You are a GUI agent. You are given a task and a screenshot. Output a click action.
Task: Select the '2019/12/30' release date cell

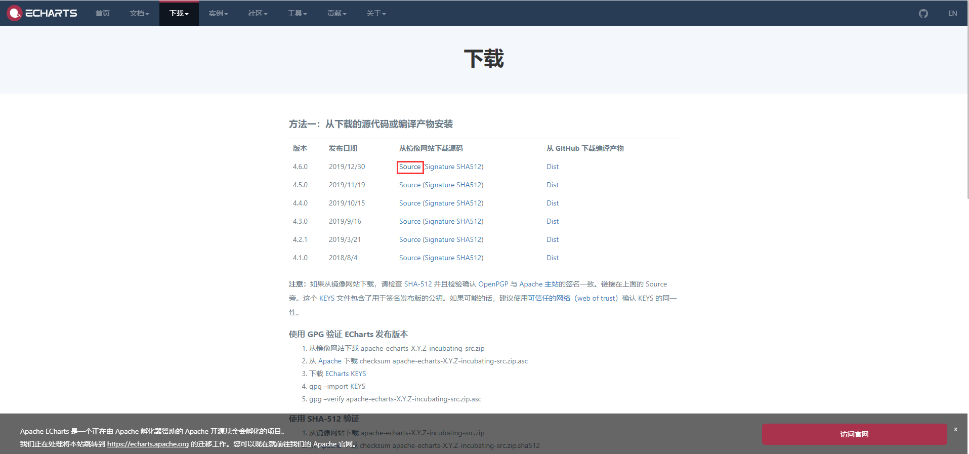(x=347, y=167)
